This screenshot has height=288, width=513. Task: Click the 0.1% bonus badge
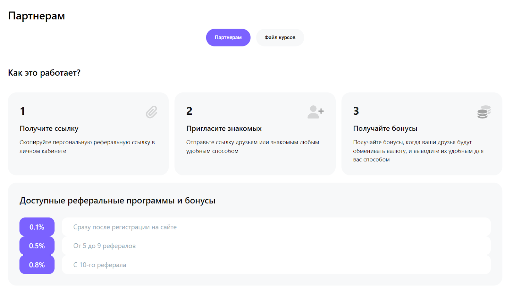[37, 227]
